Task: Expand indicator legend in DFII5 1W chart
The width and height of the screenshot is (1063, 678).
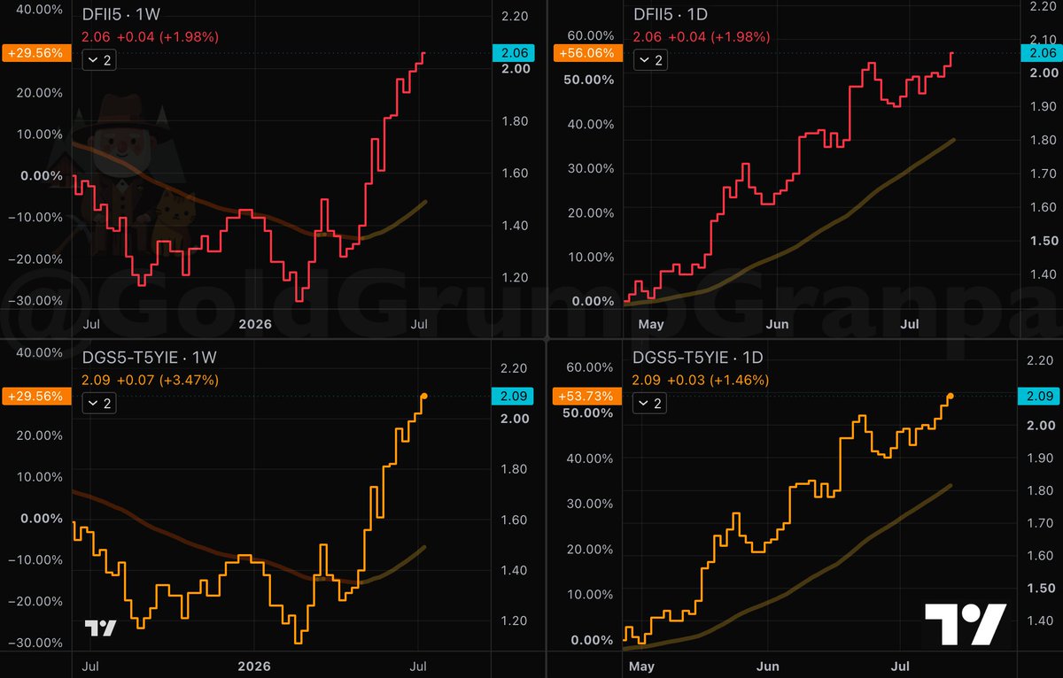Action: click(x=99, y=60)
